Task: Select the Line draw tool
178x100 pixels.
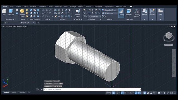Action: tap(46, 13)
